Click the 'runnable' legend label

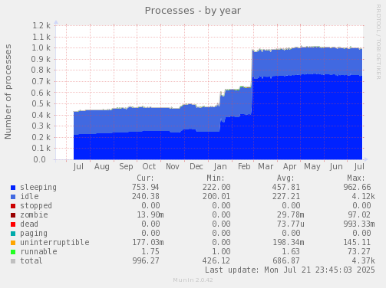click(x=38, y=252)
